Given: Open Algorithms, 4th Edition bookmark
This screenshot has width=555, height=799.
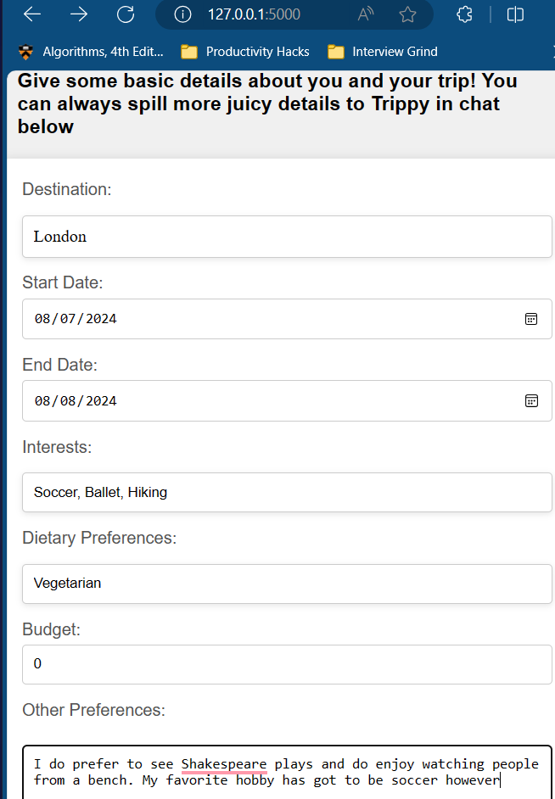Looking at the screenshot, I should click(91, 52).
